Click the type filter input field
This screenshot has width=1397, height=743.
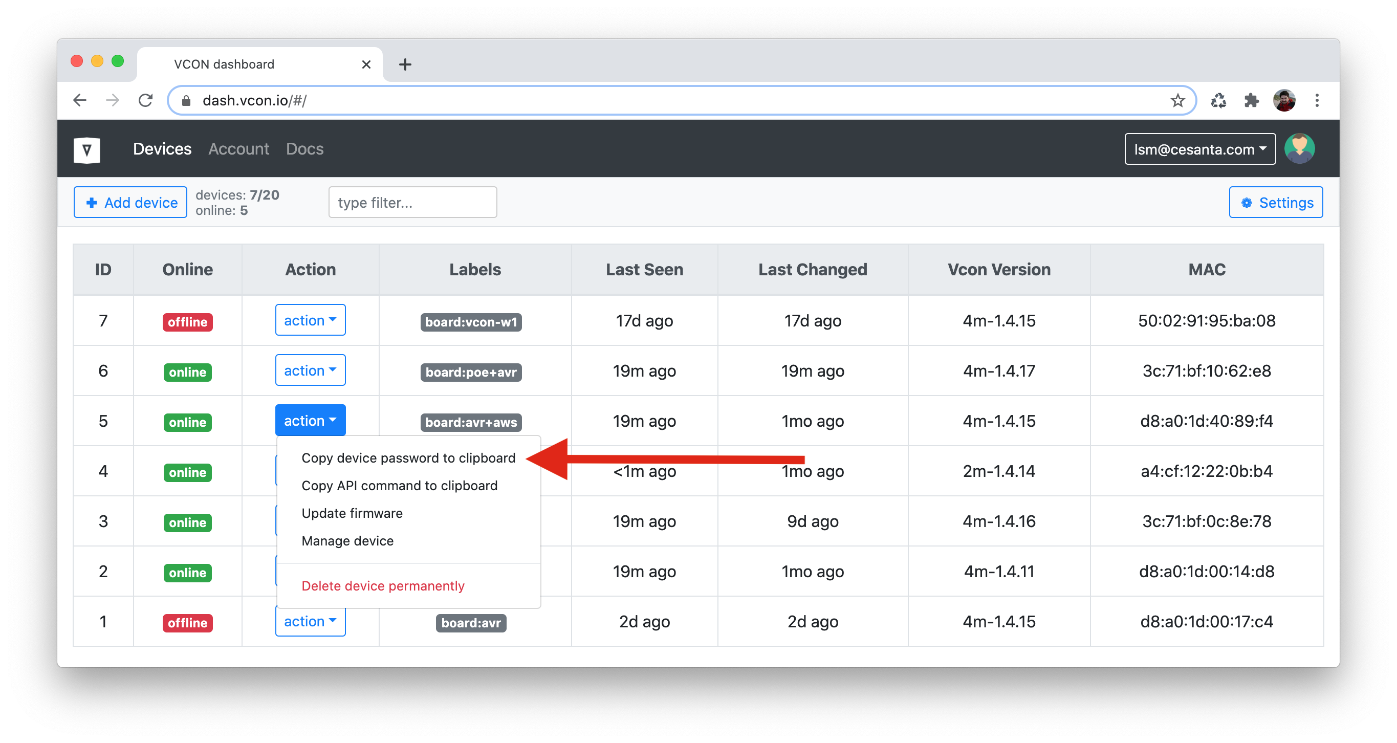[412, 202]
